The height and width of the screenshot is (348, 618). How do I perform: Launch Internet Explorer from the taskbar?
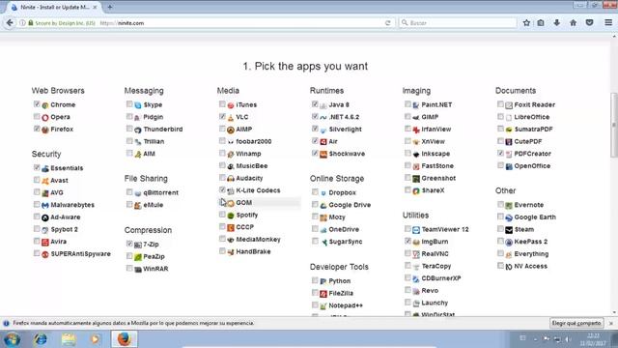click(41, 339)
